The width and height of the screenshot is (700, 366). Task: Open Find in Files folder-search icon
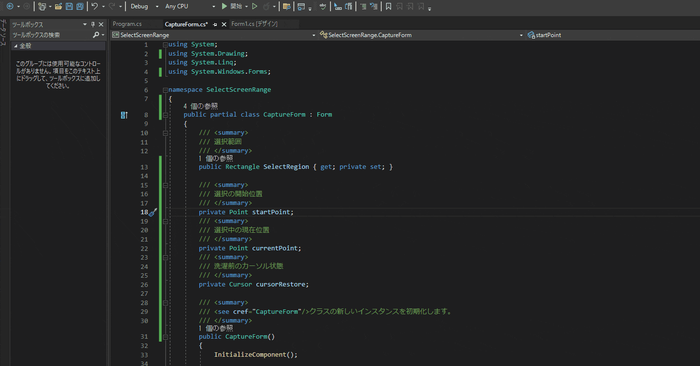click(287, 6)
